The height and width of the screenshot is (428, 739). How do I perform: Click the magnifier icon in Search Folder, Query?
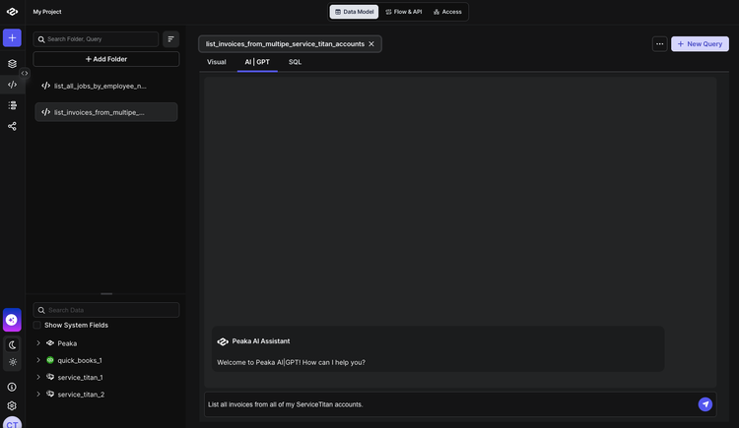coord(41,39)
